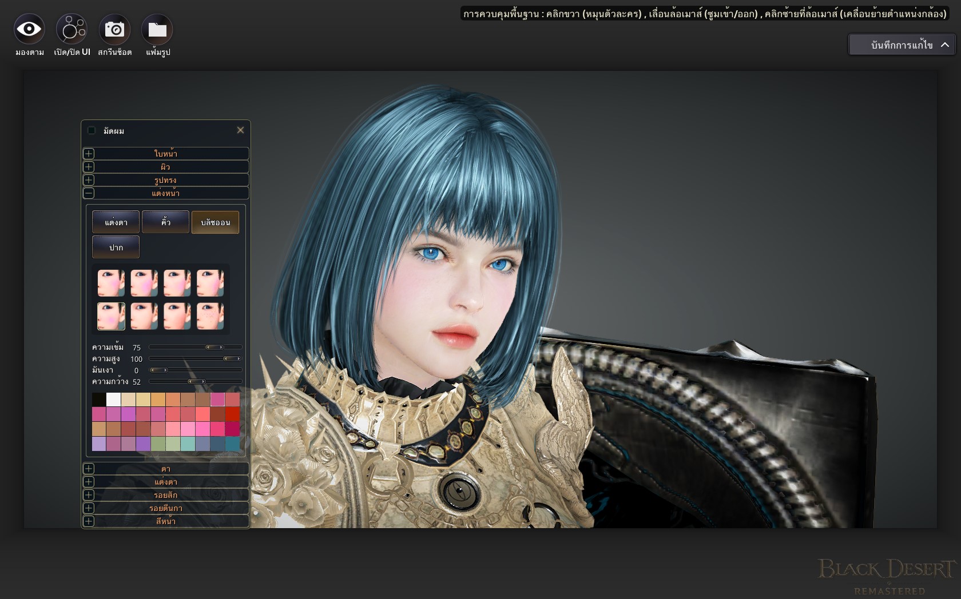Viewport: 961px width, 599px height.
Task: Select the ปาก tab button
Action: (x=116, y=247)
